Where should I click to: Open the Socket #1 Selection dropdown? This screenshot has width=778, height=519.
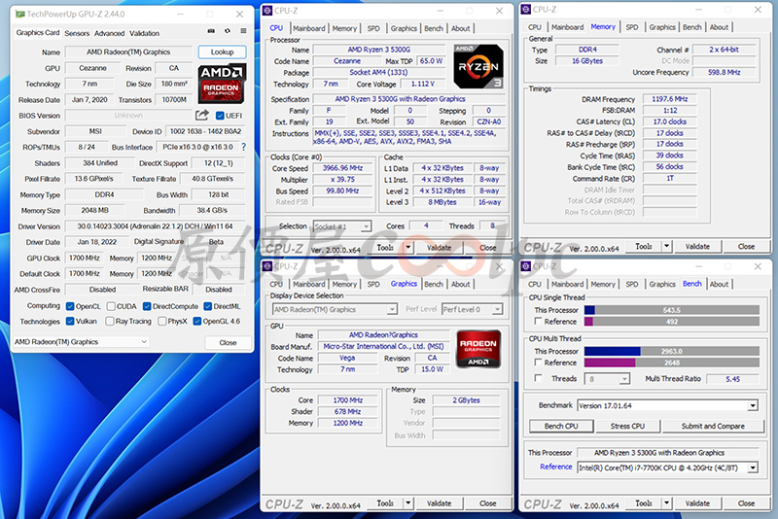(x=342, y=226)
